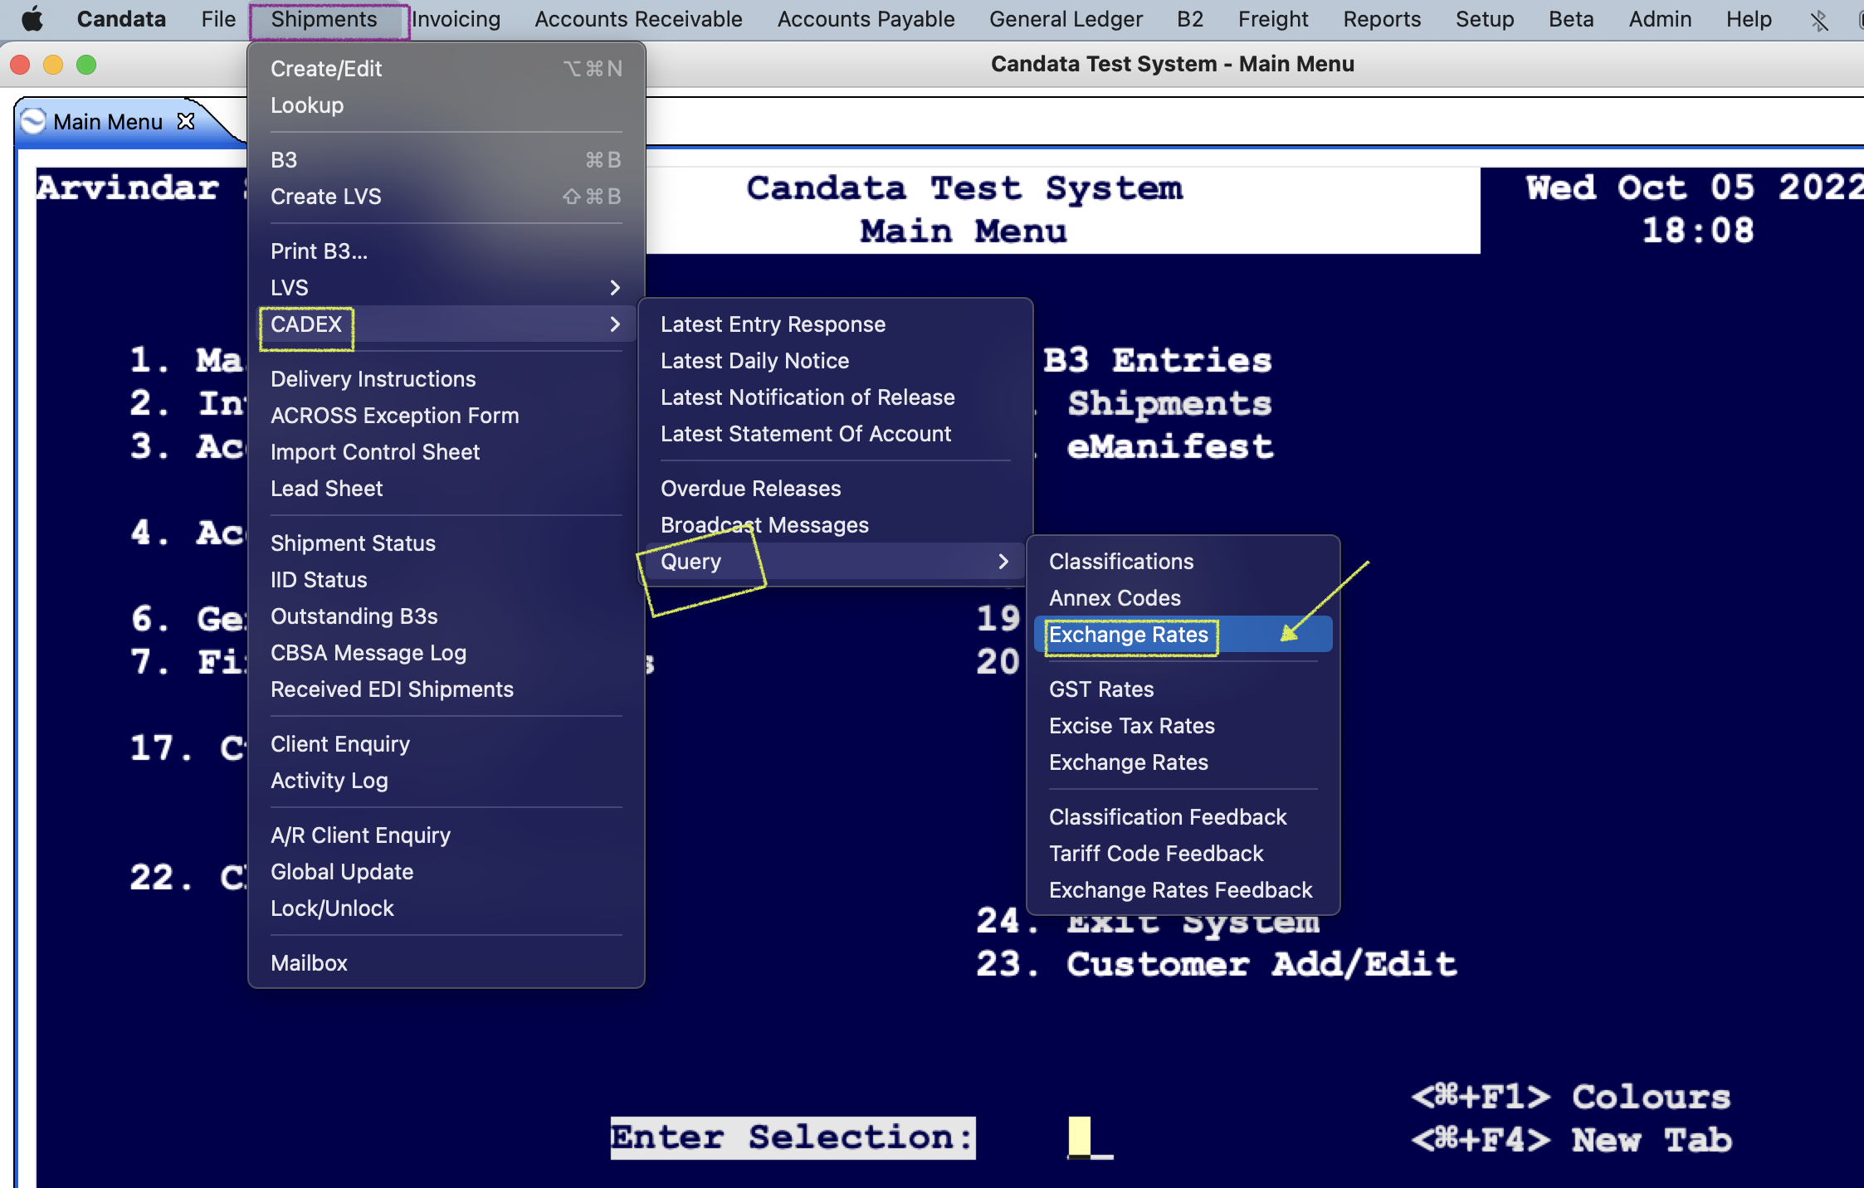Open Received EDI Shipments
This screenshot has height=1188, width=1864.
(x=446, y=689)
